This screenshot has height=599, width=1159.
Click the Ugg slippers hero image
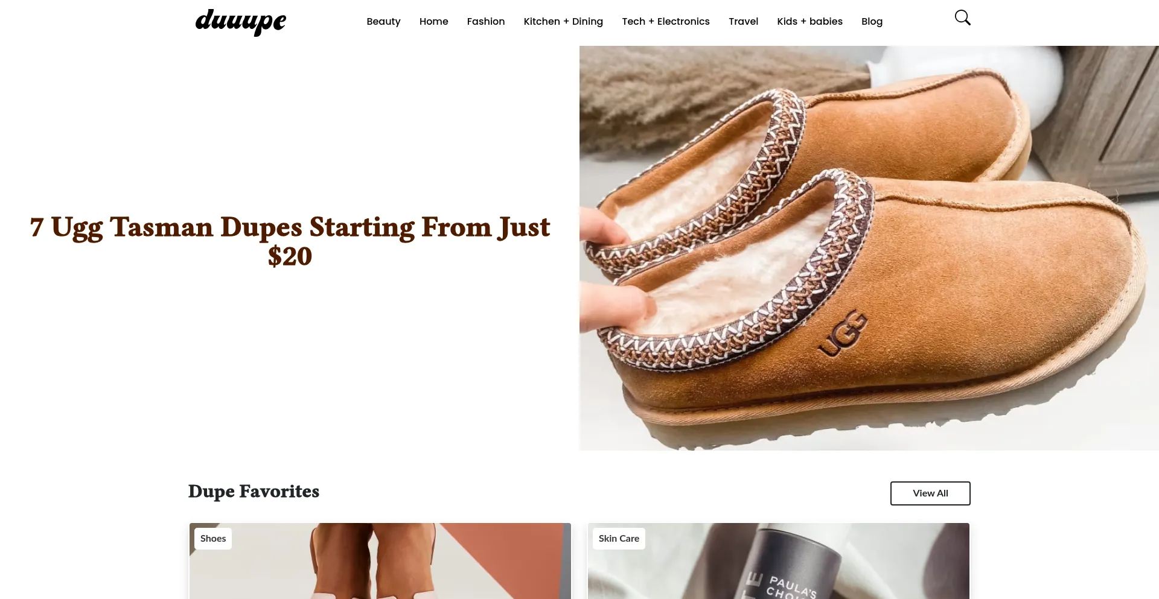tap(869, 248)
